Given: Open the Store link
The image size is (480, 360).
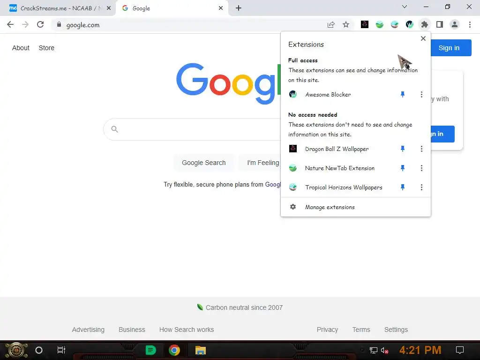Looking at the screenshot, I should point(46,48).
